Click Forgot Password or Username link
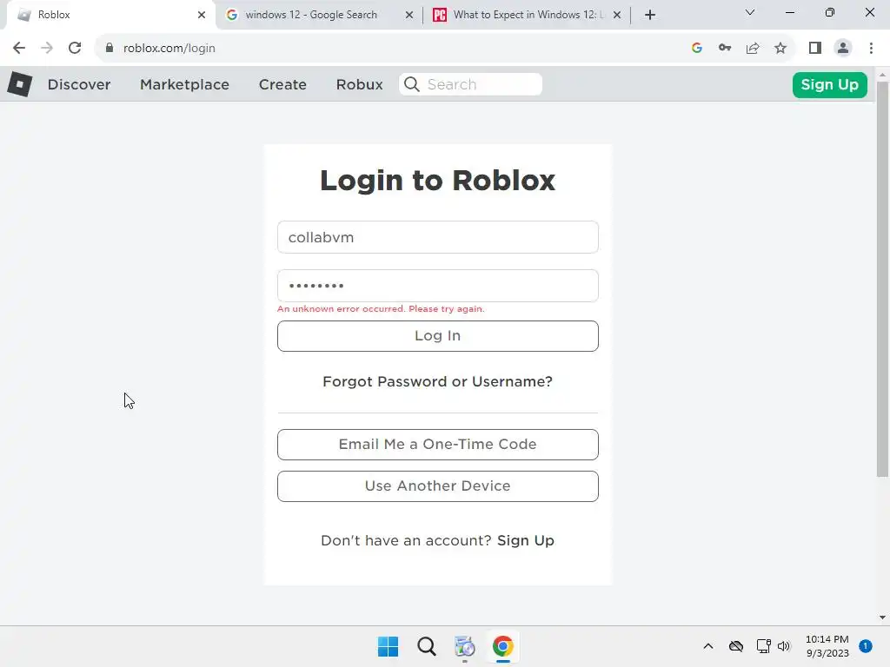 438,382
